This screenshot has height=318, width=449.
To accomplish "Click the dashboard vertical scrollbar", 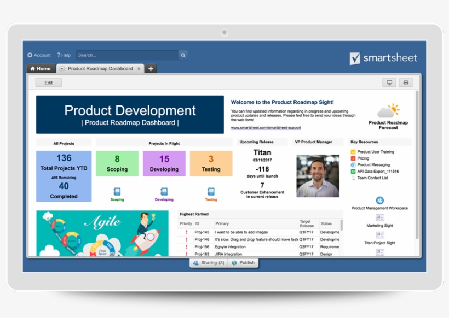I will 417,165.
